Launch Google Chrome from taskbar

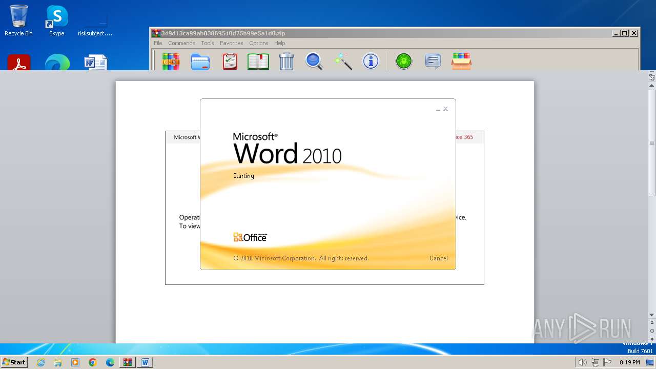[x=93, y=362]
